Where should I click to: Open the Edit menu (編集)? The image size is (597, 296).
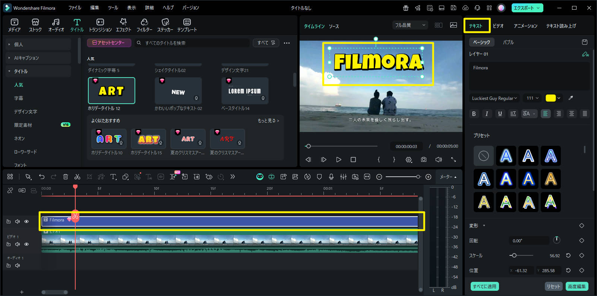(95, 8)
